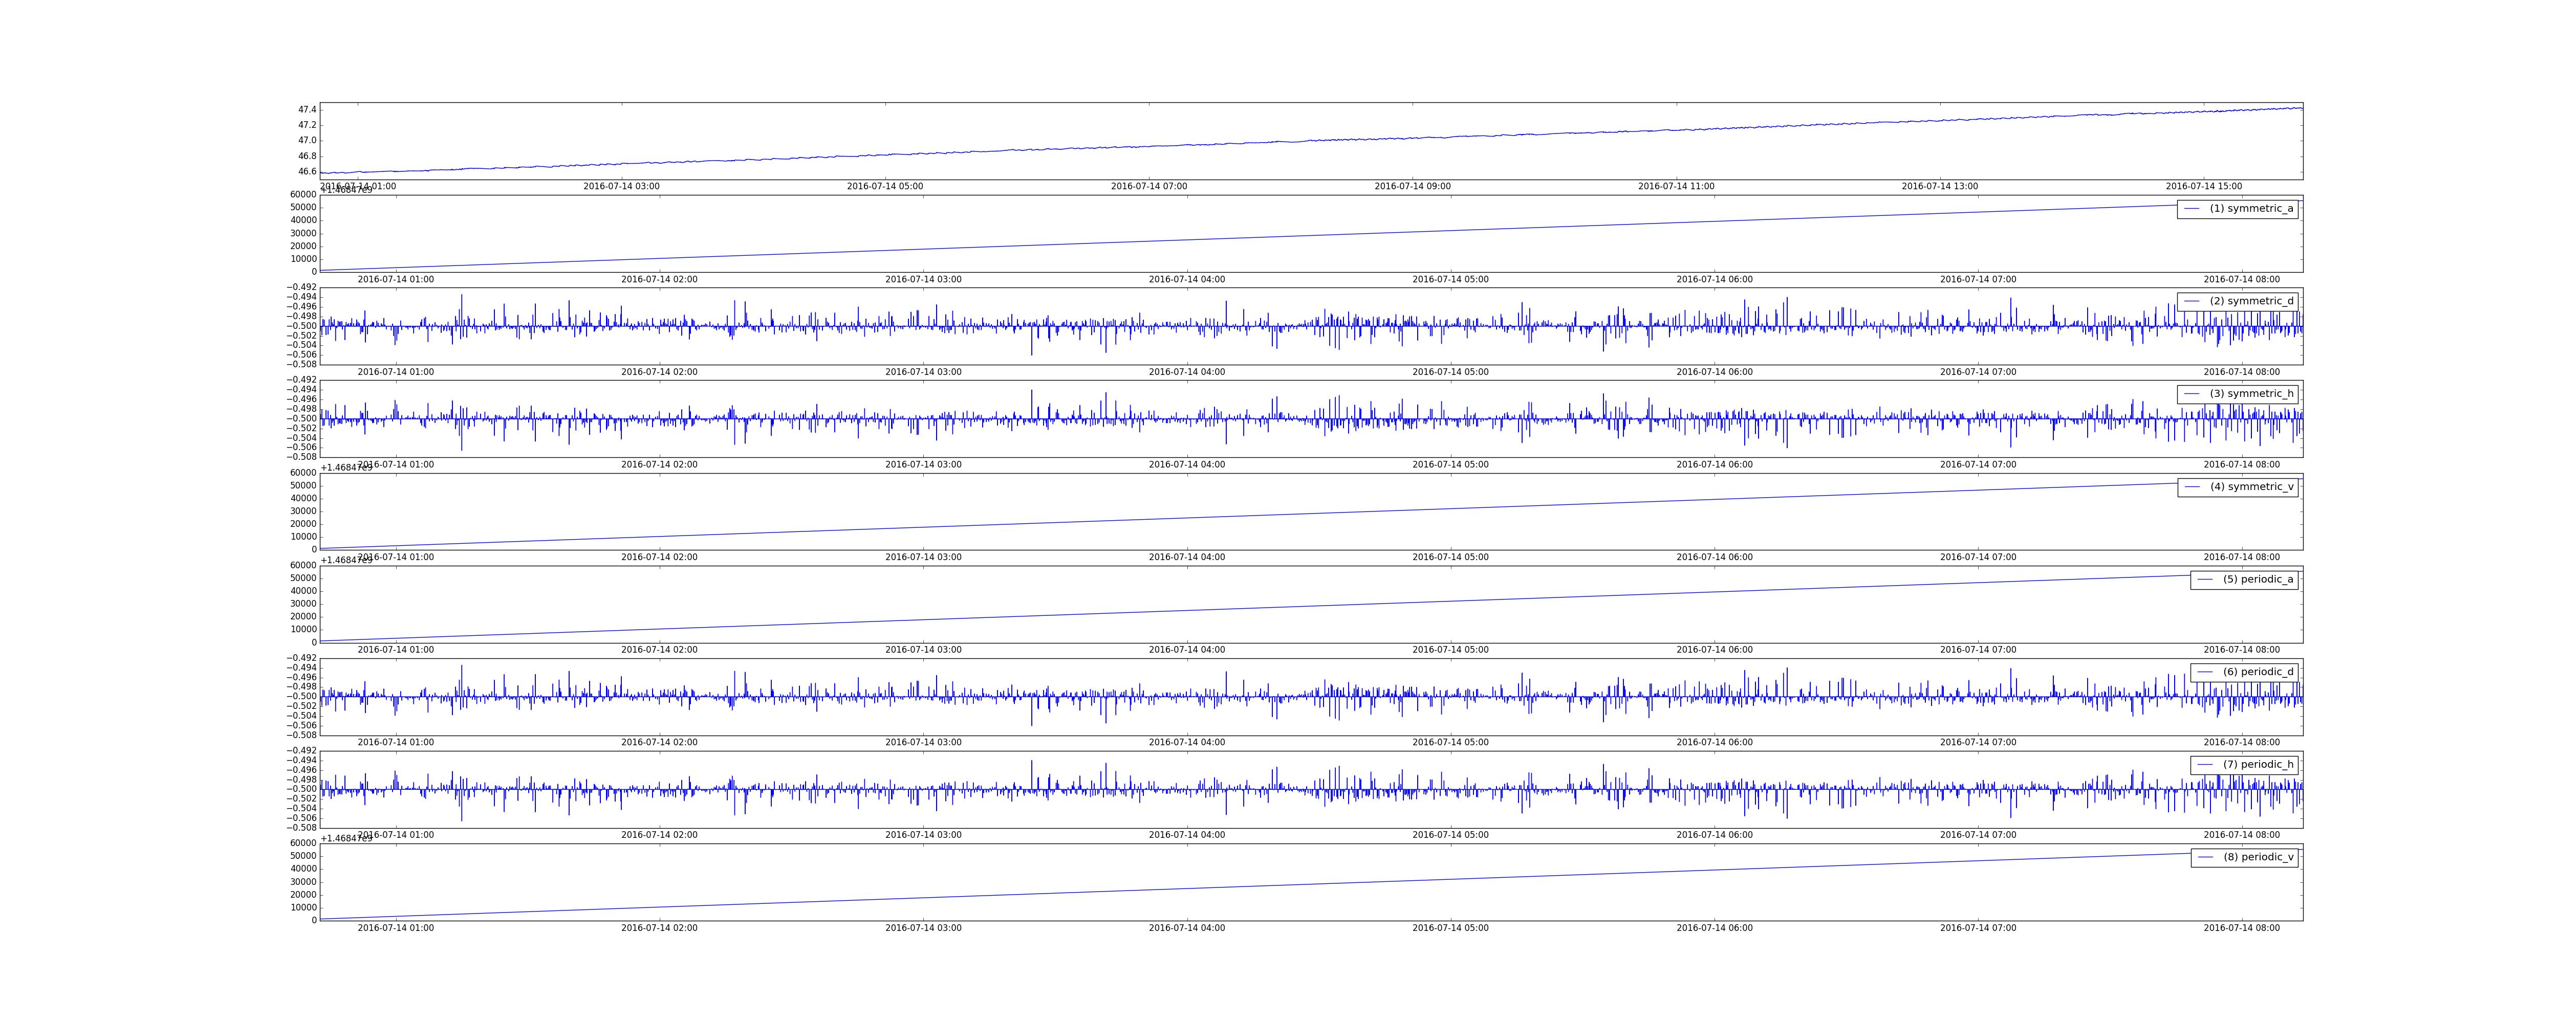Click the '(1) symmetric_a' legend entry

(x=2251, y=209)
